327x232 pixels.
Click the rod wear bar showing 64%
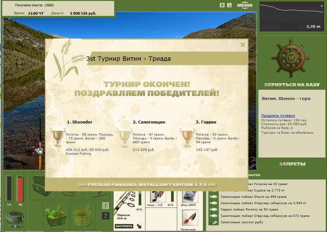tap(140, 198)
